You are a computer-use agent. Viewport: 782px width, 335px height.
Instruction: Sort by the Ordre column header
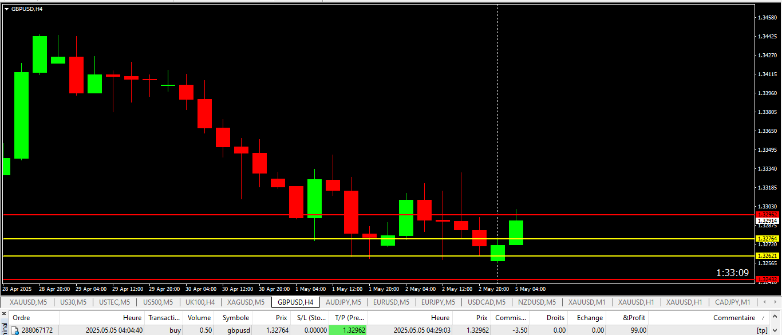point(34,318)
